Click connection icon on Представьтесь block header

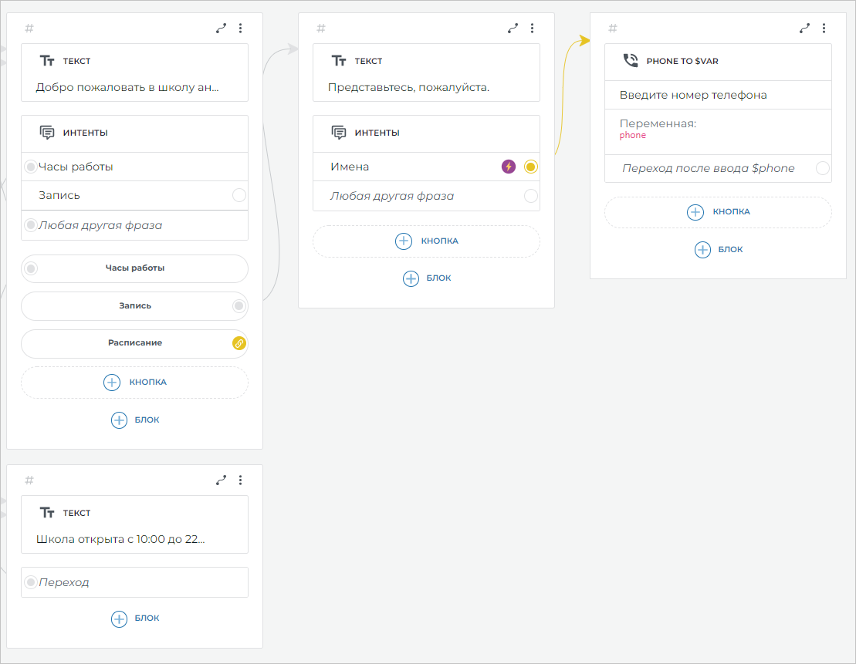513,29
